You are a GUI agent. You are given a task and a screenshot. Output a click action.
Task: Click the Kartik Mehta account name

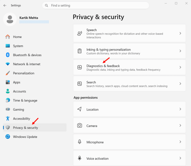click(x=29, y=18)
